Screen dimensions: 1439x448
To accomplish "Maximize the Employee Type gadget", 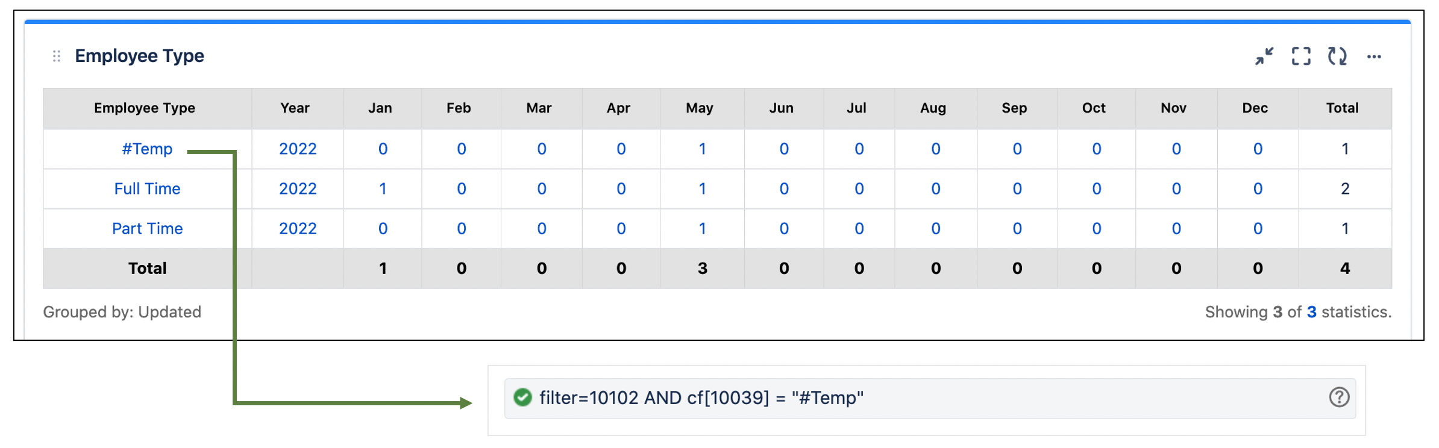I will 1301,56.
